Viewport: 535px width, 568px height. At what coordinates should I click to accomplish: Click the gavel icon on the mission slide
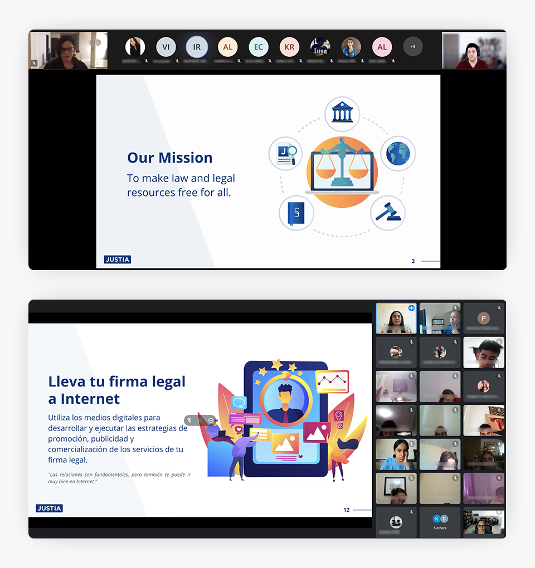point(387,213)
